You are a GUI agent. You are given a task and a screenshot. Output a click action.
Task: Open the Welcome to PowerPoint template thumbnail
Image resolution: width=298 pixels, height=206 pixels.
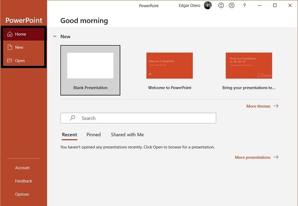pyautogui.click(x=169, y=65)
